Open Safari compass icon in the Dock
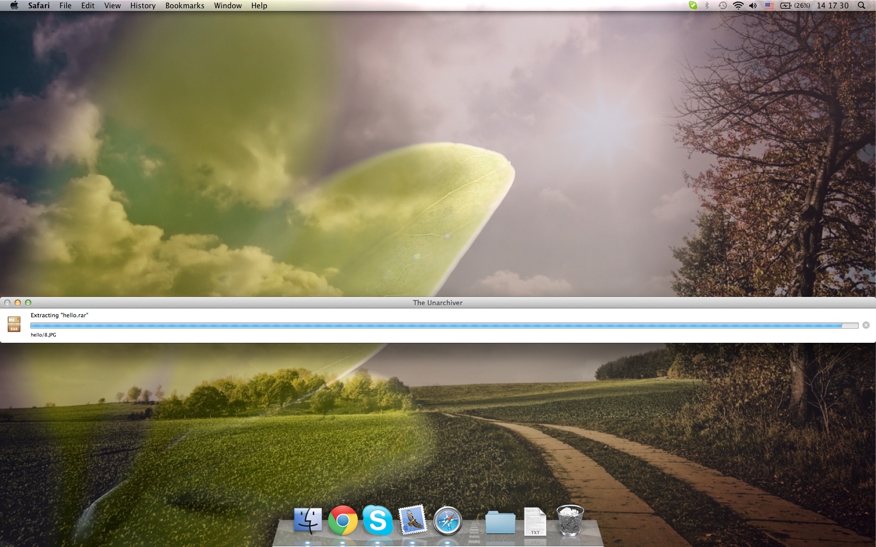 (447, 520)
